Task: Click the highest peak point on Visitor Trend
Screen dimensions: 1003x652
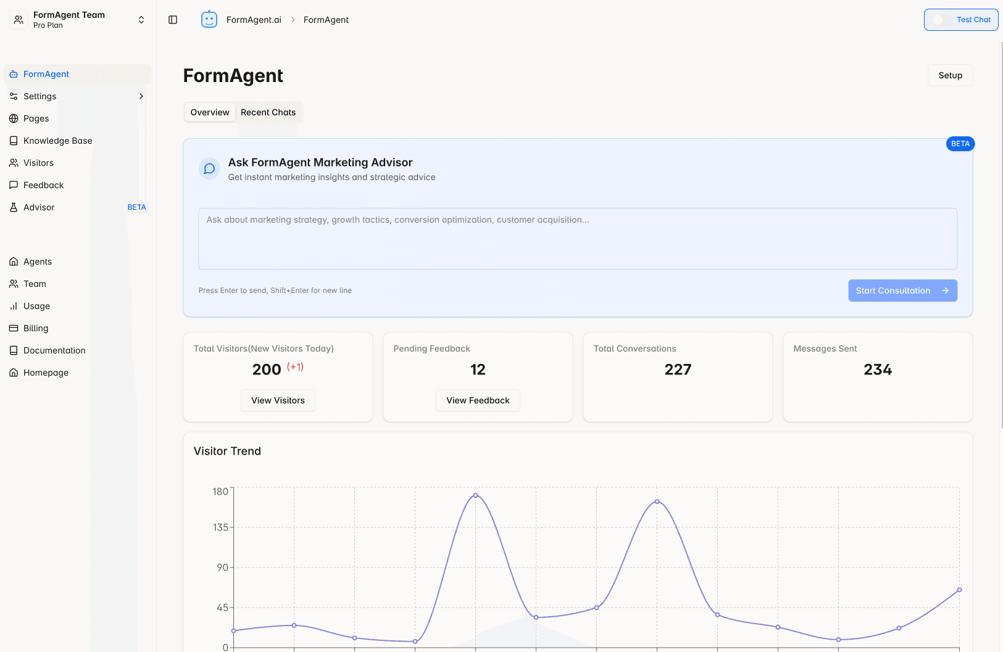Action: 475,495
